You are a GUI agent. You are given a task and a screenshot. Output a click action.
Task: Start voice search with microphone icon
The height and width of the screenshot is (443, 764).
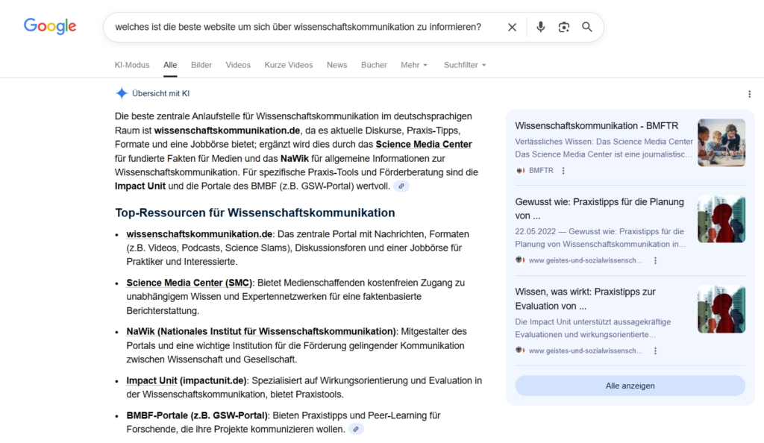point(541,27)
